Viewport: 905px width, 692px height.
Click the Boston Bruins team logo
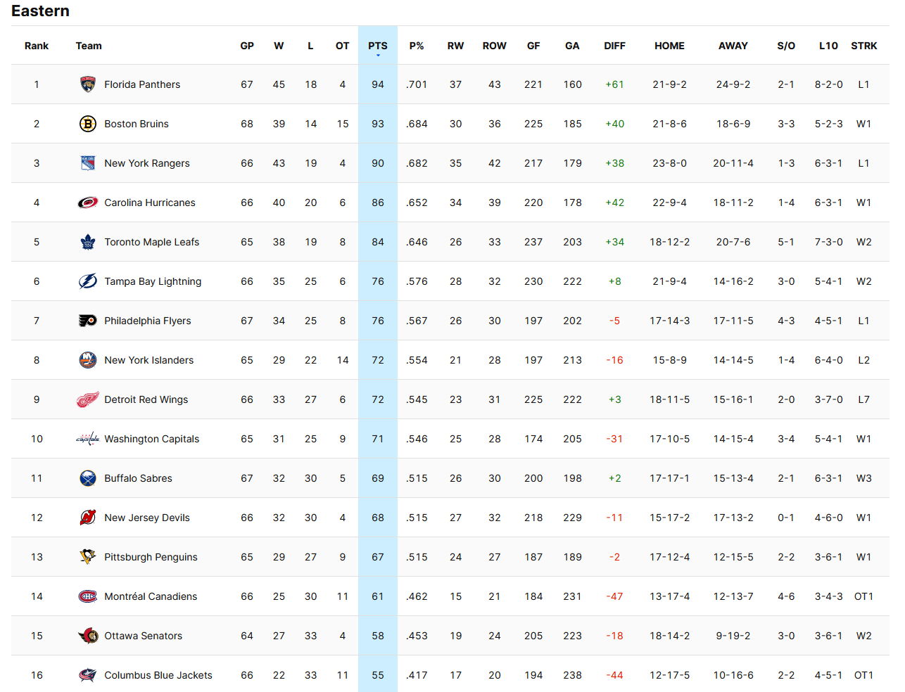[88, 124]
